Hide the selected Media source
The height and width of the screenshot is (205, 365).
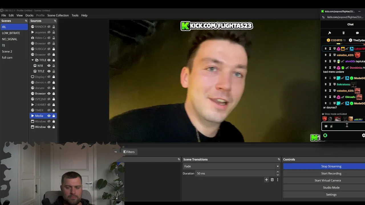49,116
